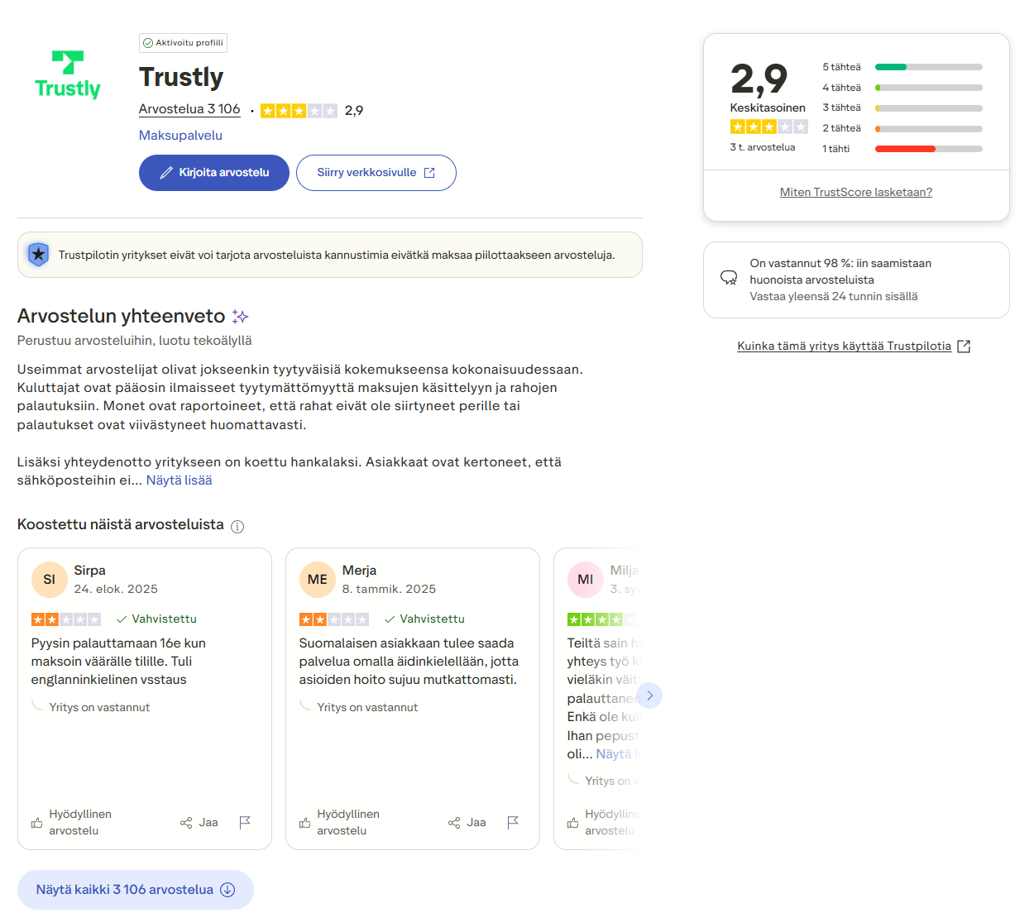Click the Trustpilot star badge icon
1034x913 pixels.
[x=38, y=255]
